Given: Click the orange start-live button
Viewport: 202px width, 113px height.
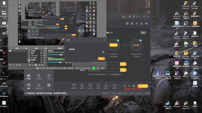Looking at the screenshot, I should pos(143,86).
